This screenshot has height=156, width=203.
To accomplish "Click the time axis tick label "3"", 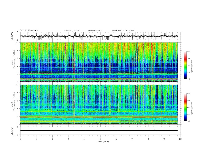I will click(68, 139).
